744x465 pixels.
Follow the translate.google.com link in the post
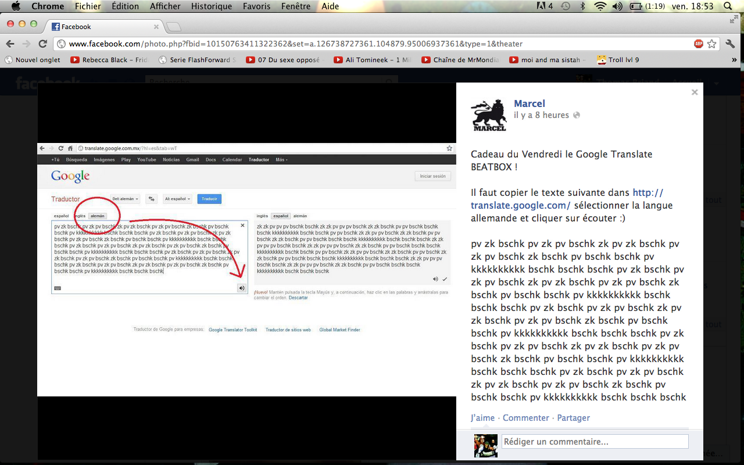pyautogui.click(x=567, y=199)
